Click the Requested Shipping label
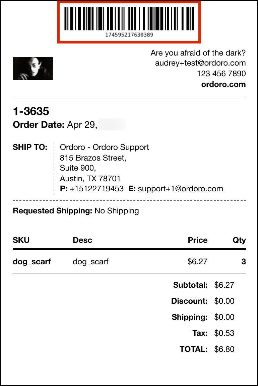The image size is (258, 386). [x=53, y=211]
